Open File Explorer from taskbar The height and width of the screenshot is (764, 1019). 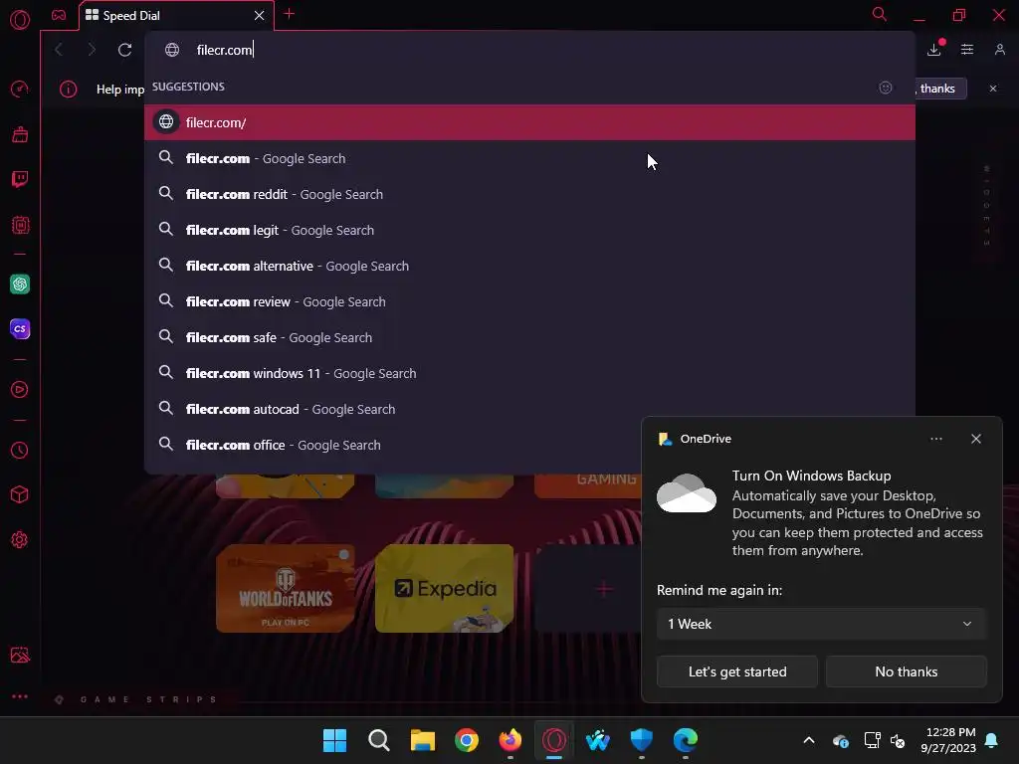[422, 740]
